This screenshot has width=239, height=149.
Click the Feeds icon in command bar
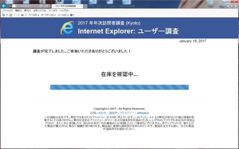tap(11, 15)
